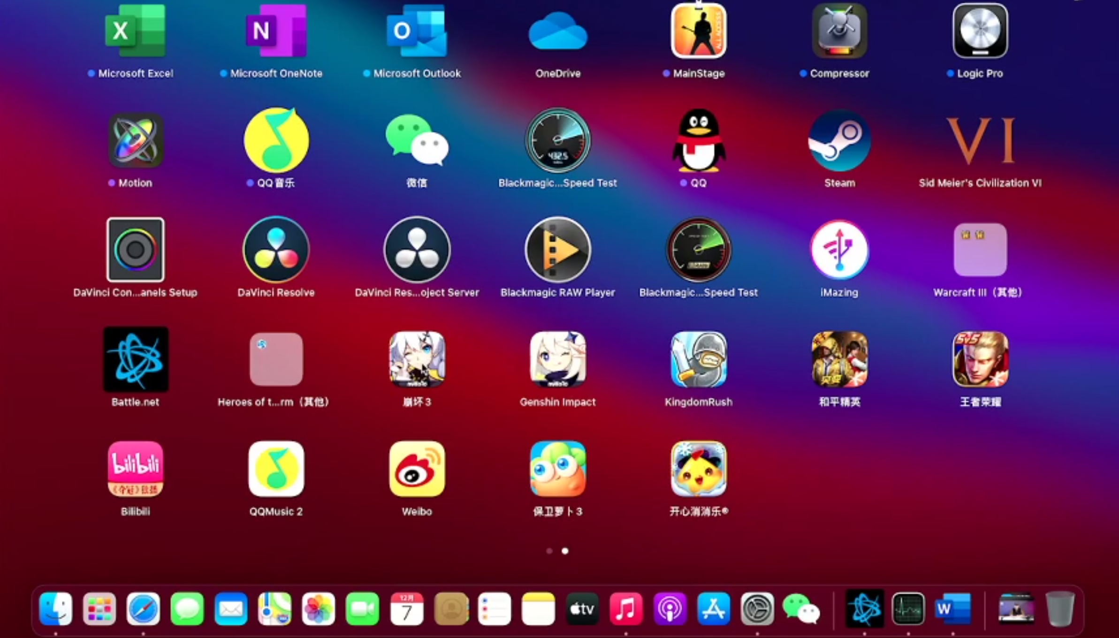Switch to first Launchpad page dot
1119x638 pixels.
[549, 551]
